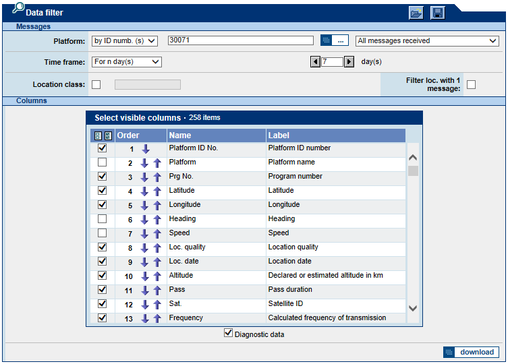Check the Platform name column
The image size is (508, 364).
pyautogui.click(x=102, y=162)
